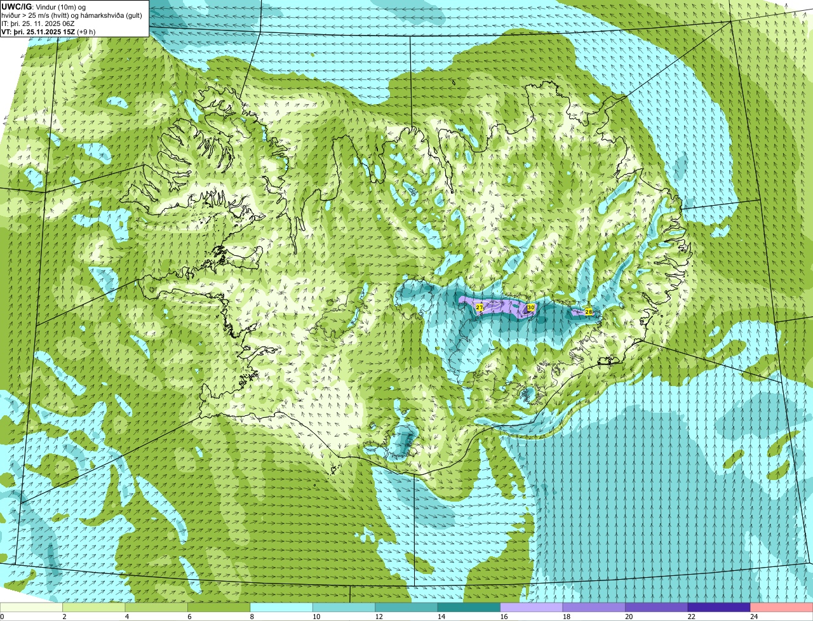Click the legend tick label '12'
This screenshot has height=621, width=813.
[379, 616]
